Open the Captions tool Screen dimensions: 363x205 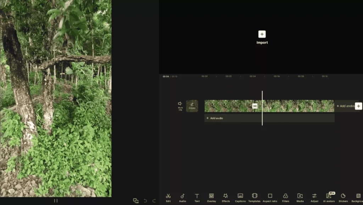coord(240,197)
